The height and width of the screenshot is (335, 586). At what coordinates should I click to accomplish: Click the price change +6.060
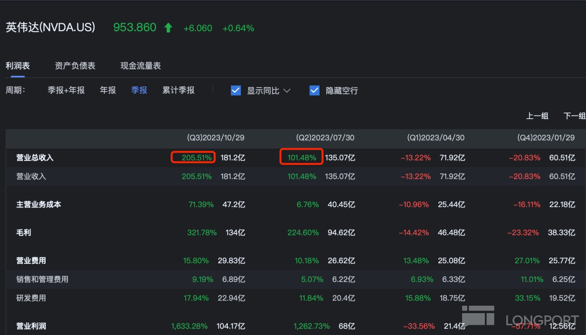[198, 28]
